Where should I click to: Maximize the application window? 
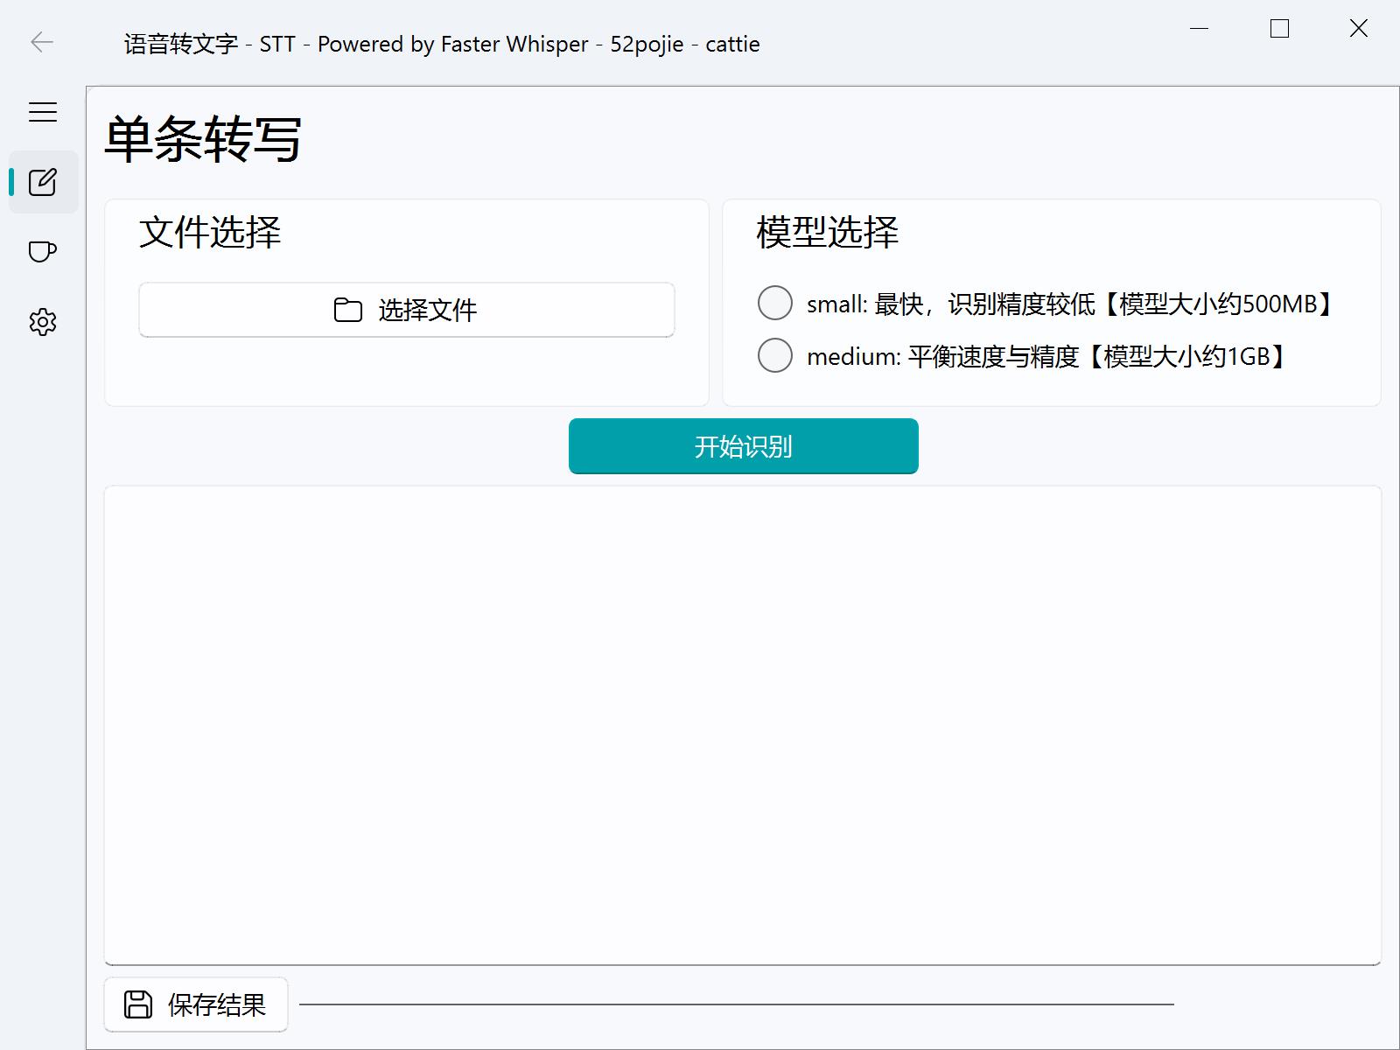click(x=1279, y=29)
